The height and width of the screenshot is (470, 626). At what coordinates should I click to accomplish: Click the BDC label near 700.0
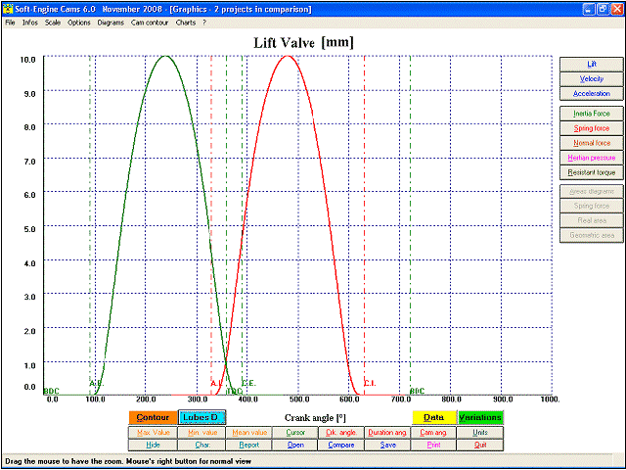point(418,391)
